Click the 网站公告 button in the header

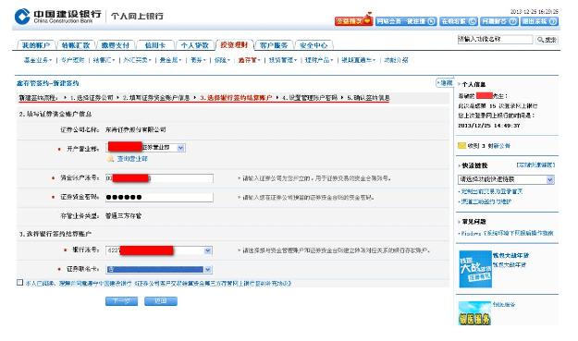[x=406, y=21]
